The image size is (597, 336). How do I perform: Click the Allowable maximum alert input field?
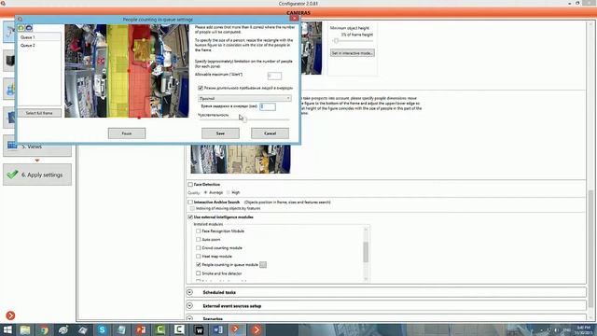[274, 76]
